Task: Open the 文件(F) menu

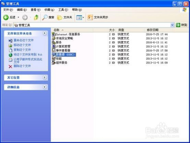Action: click(x=8, y=10)
